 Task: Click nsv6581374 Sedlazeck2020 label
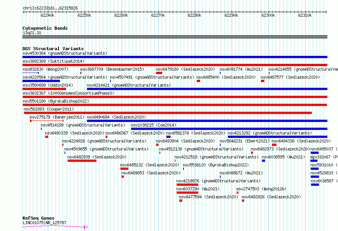[x=196, y=133]
